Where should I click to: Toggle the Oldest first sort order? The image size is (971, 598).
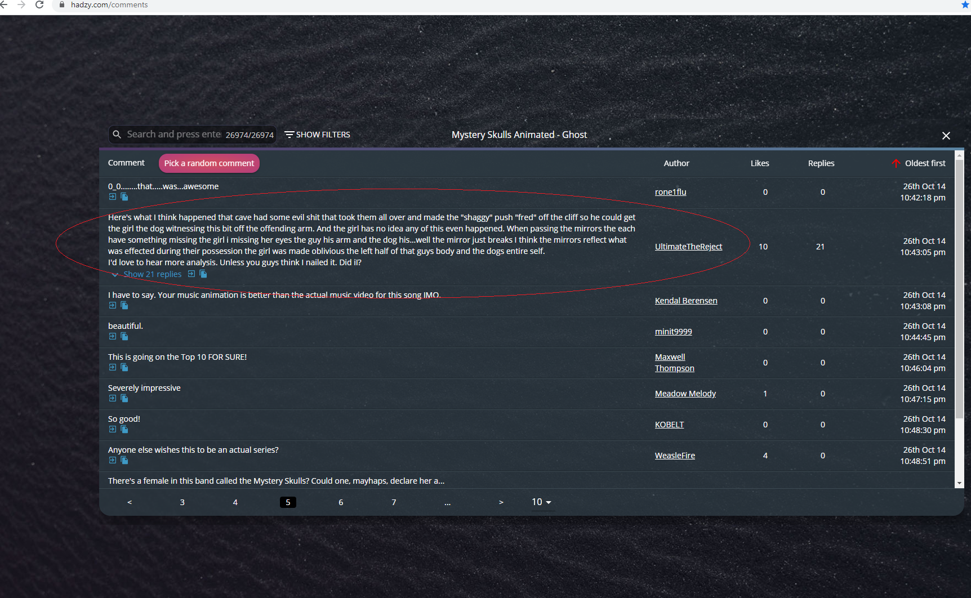tap(919, 163)
